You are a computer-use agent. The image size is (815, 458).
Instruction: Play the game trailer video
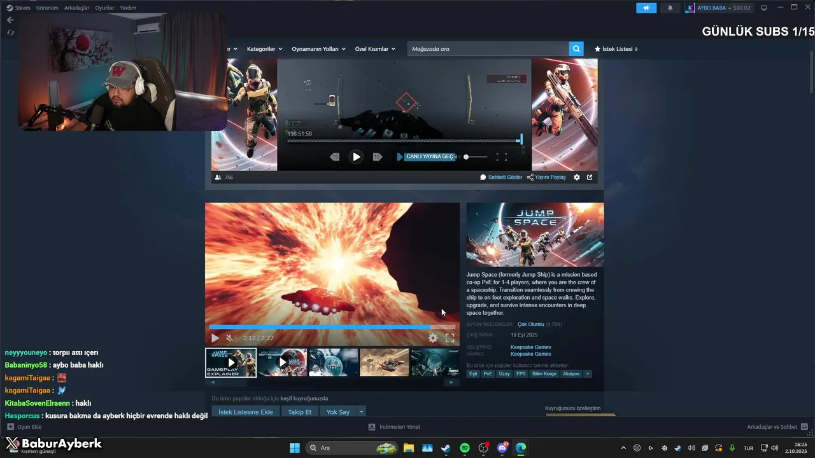coord(215,338)
